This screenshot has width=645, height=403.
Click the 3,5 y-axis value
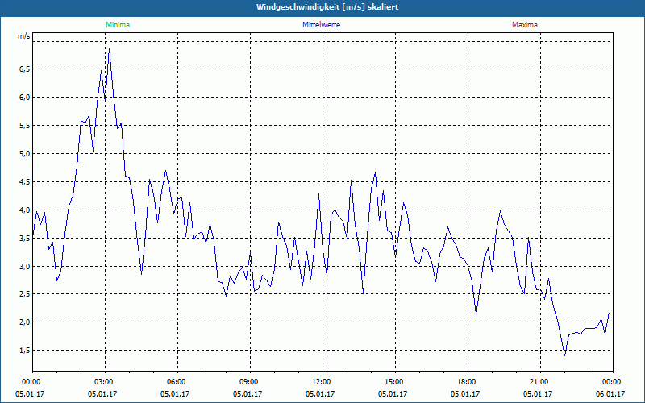coord(25,238)
